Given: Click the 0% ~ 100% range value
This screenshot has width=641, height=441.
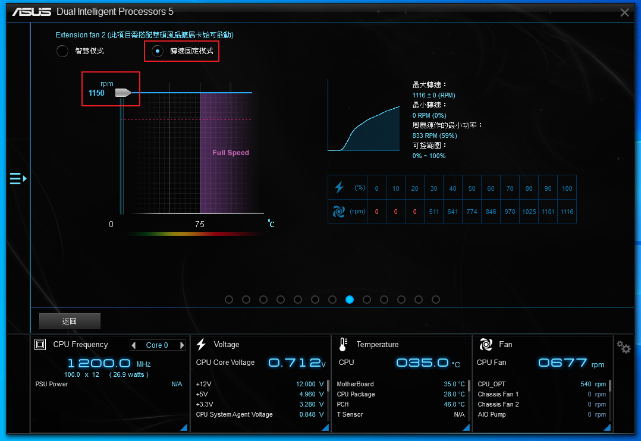Looking at the screenshot, I should pyautogui.click(x=429, y=156).
